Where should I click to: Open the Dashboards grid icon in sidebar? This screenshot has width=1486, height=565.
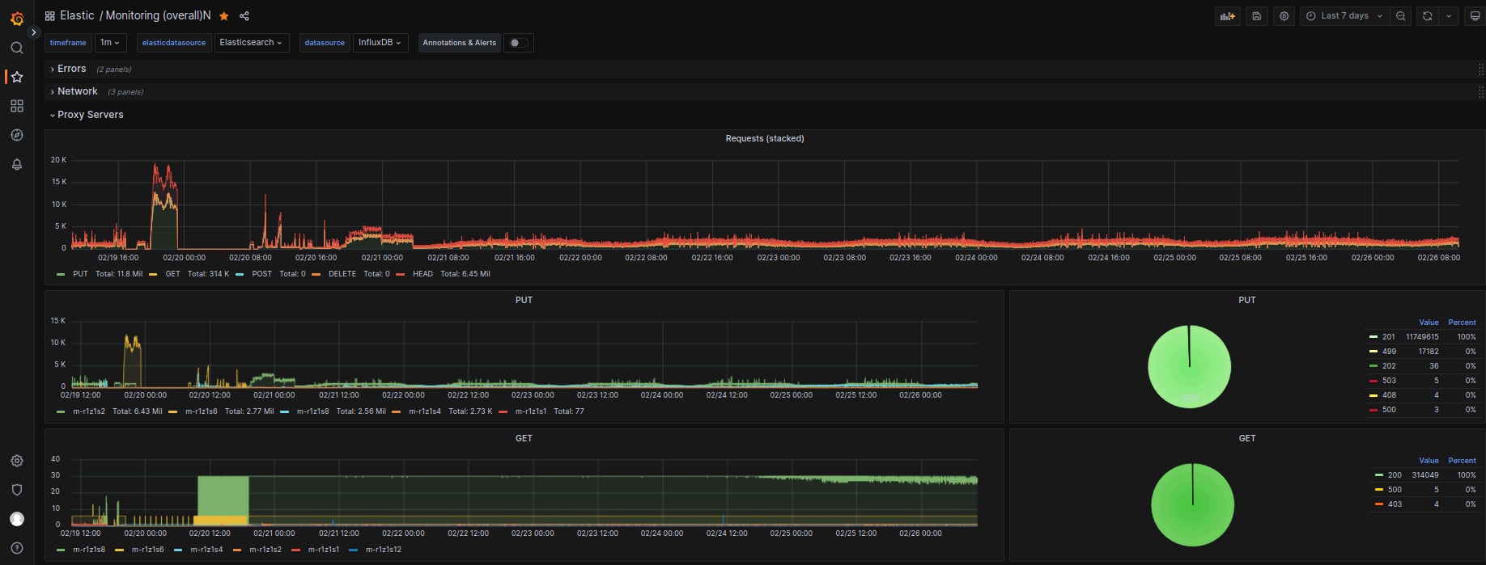click(17, 106)
